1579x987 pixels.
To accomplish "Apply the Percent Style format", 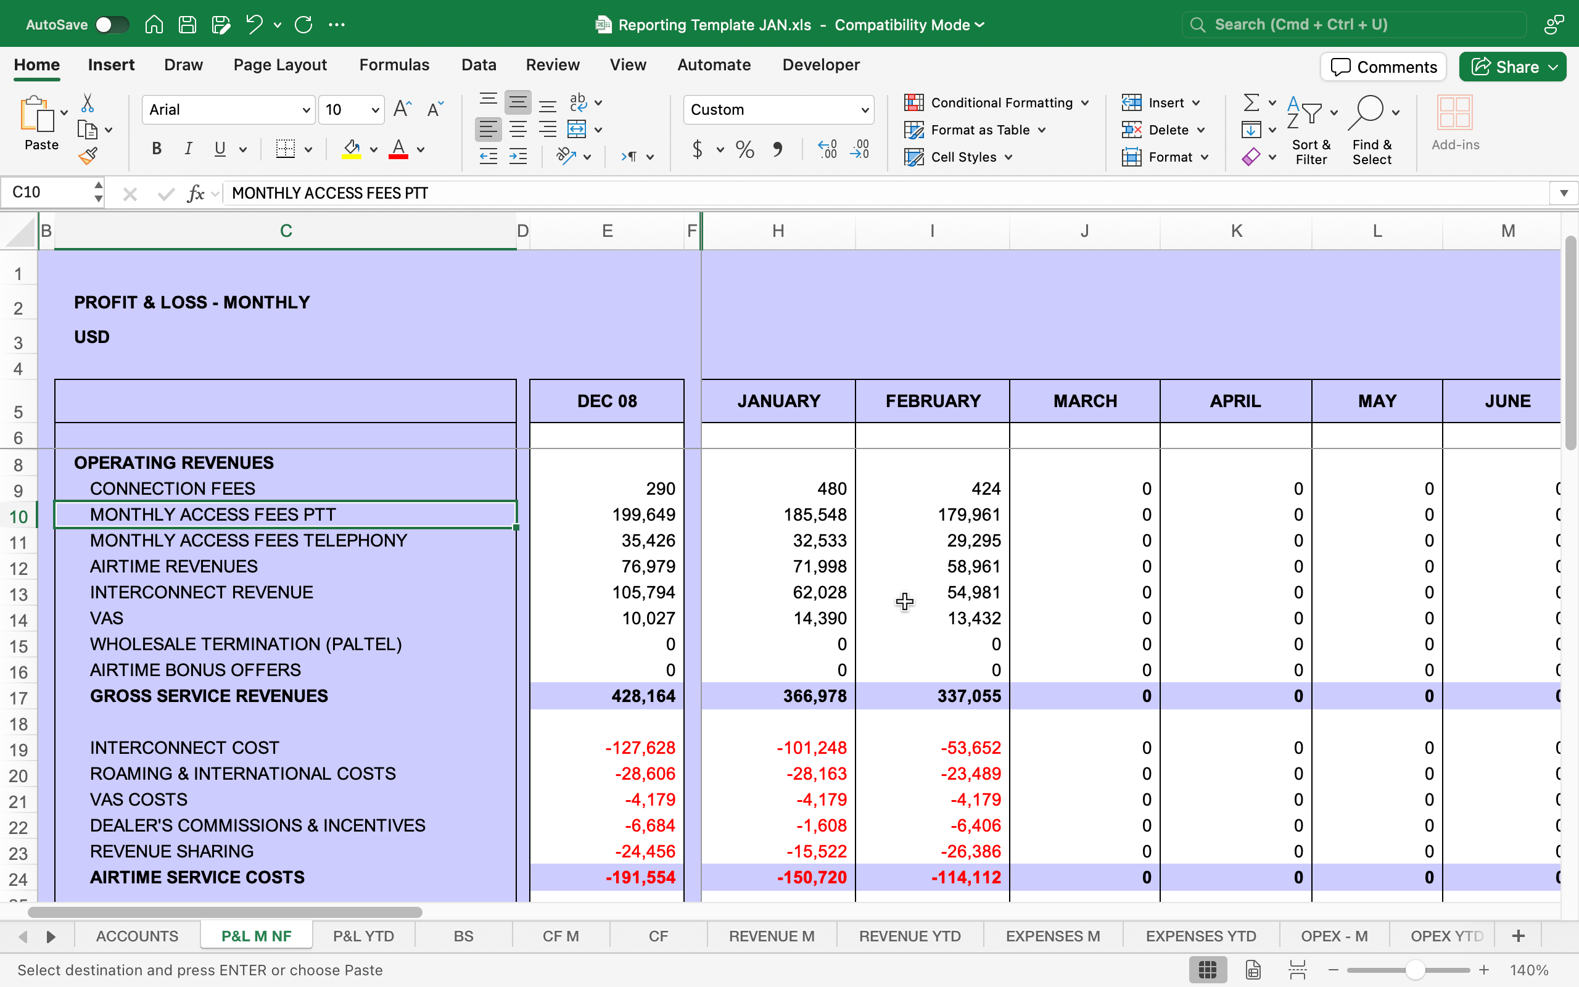I will [x=744, y=149].
